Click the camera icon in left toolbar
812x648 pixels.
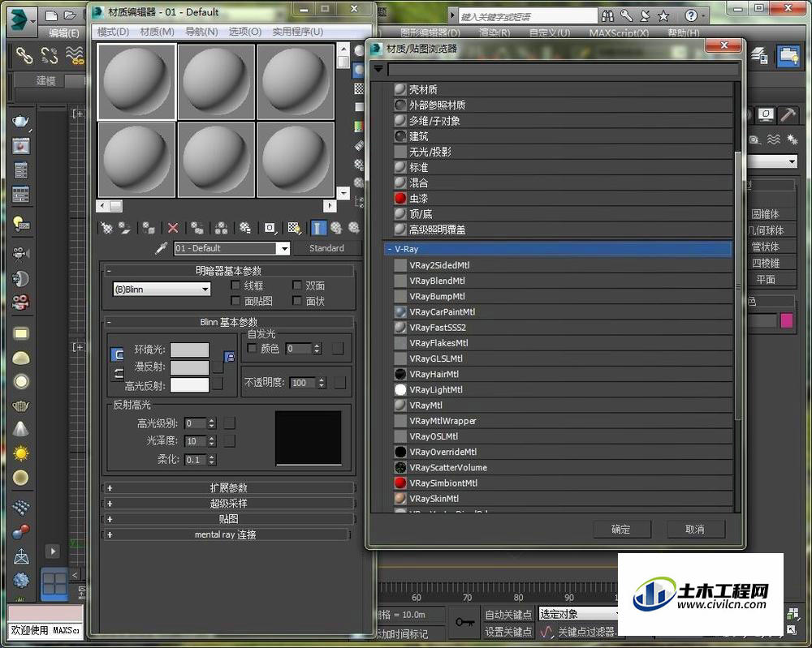point(21,253)
